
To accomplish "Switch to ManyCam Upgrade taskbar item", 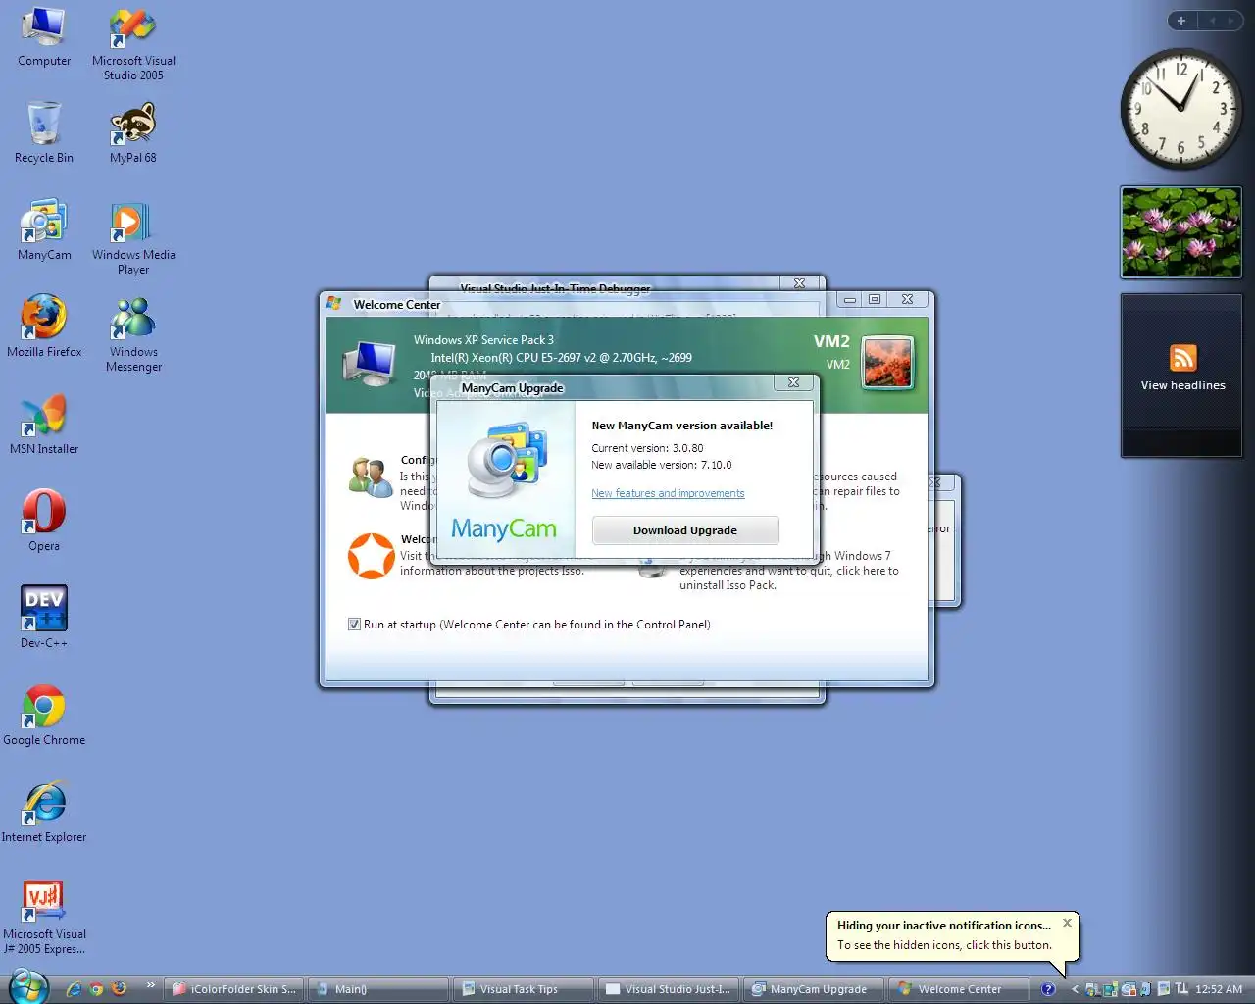I will pyautogui.click(x=812, y=989).
